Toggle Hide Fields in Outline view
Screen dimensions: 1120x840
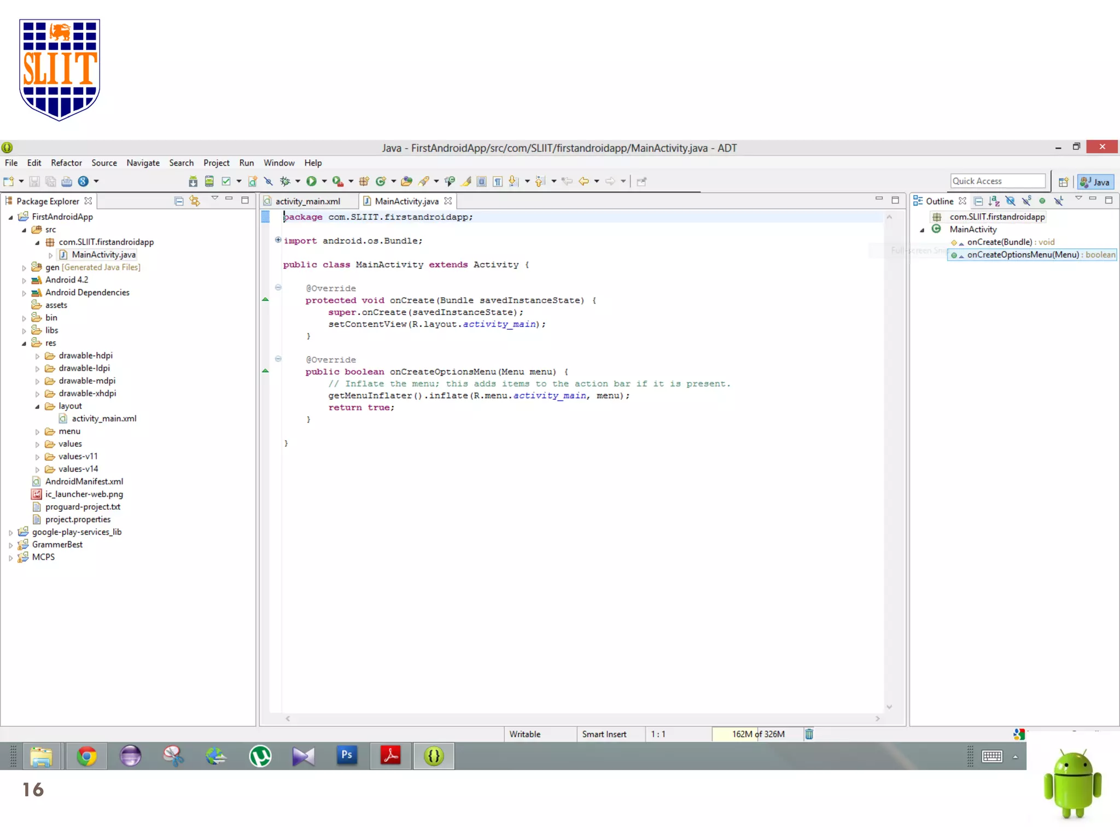click(x=1010, y=201)
